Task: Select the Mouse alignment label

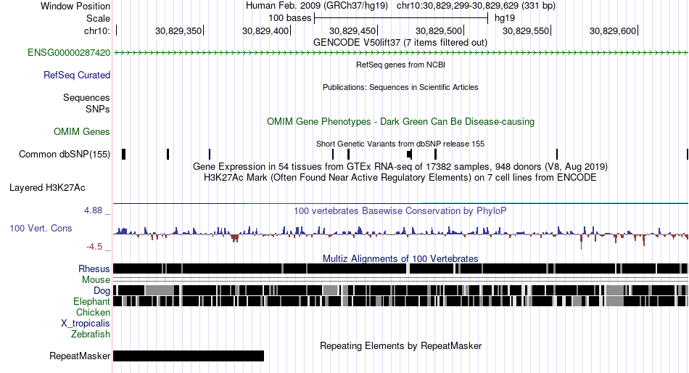Action: pos(96,280)
